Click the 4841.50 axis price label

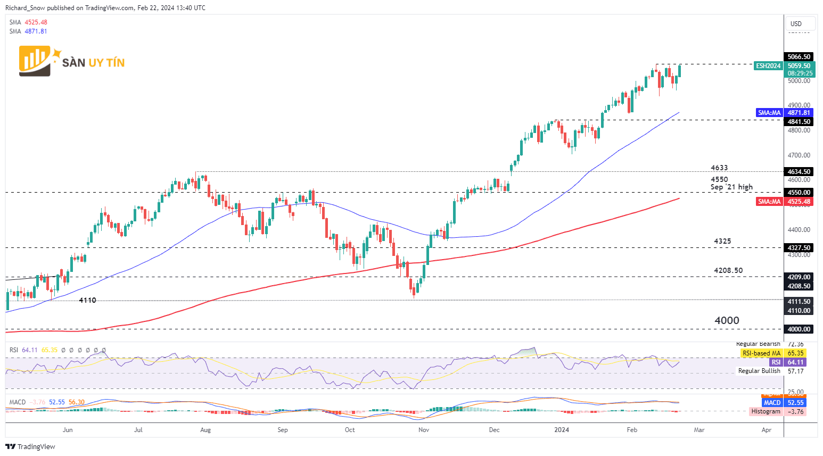799,122
